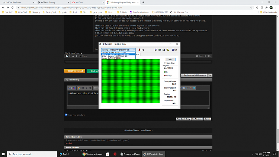Click the Quote post icon
Screen dimensions: 279x157
200,56
